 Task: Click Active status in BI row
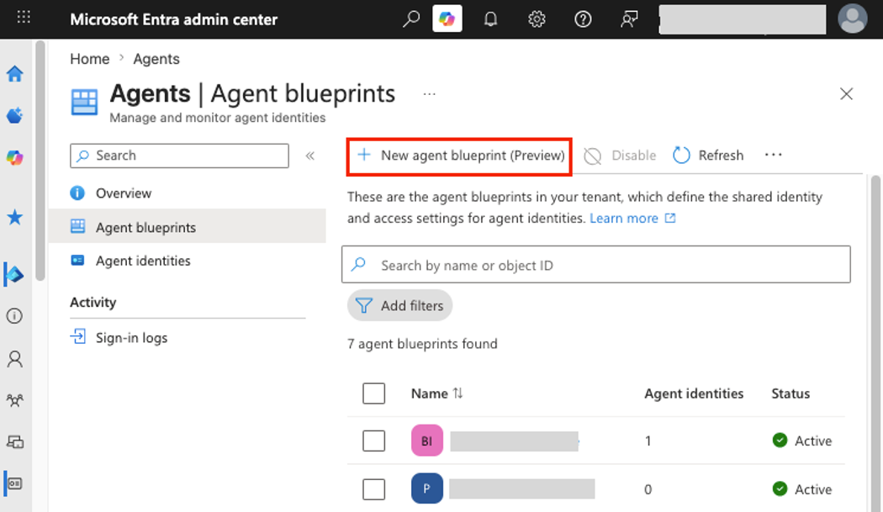802,441
